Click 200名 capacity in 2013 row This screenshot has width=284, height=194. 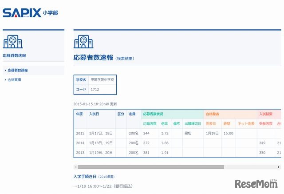(x=134, y=153)
